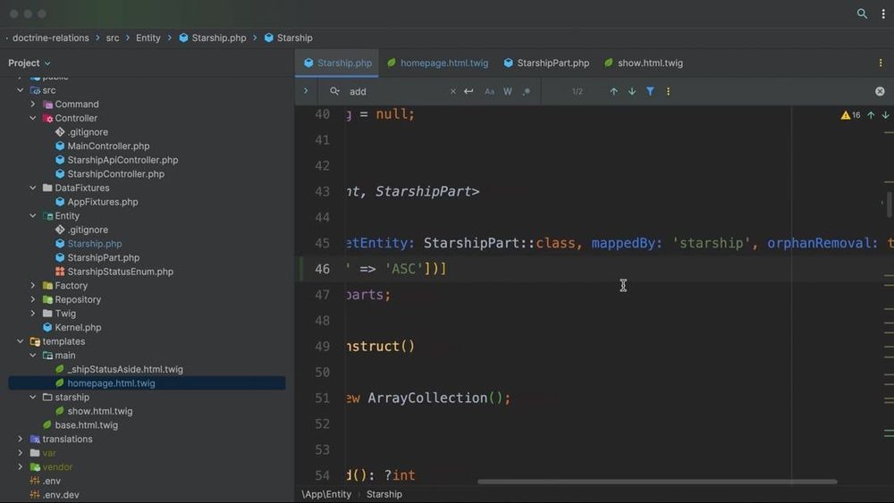
Task: Click doctrine-relations breadcrumb
Action: [51, 38]
